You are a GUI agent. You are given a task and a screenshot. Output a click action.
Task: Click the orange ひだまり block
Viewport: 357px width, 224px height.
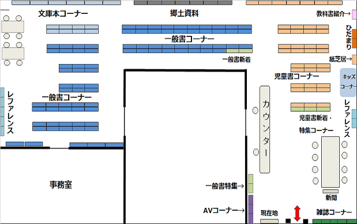click(x=355, y=39)
